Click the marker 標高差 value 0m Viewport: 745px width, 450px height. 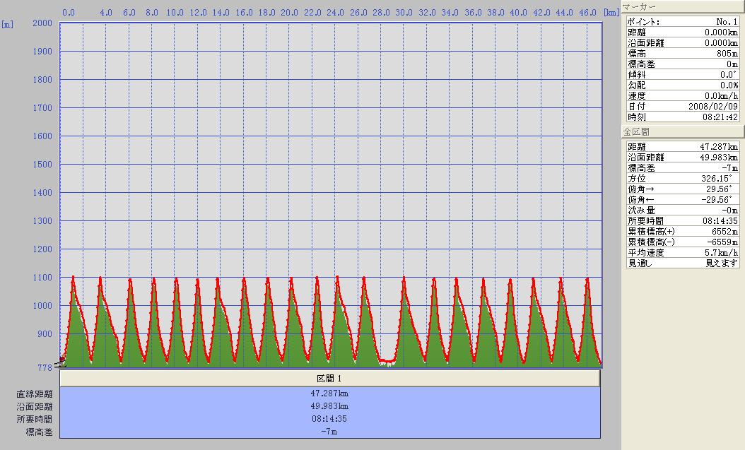(x=732, y=64)
